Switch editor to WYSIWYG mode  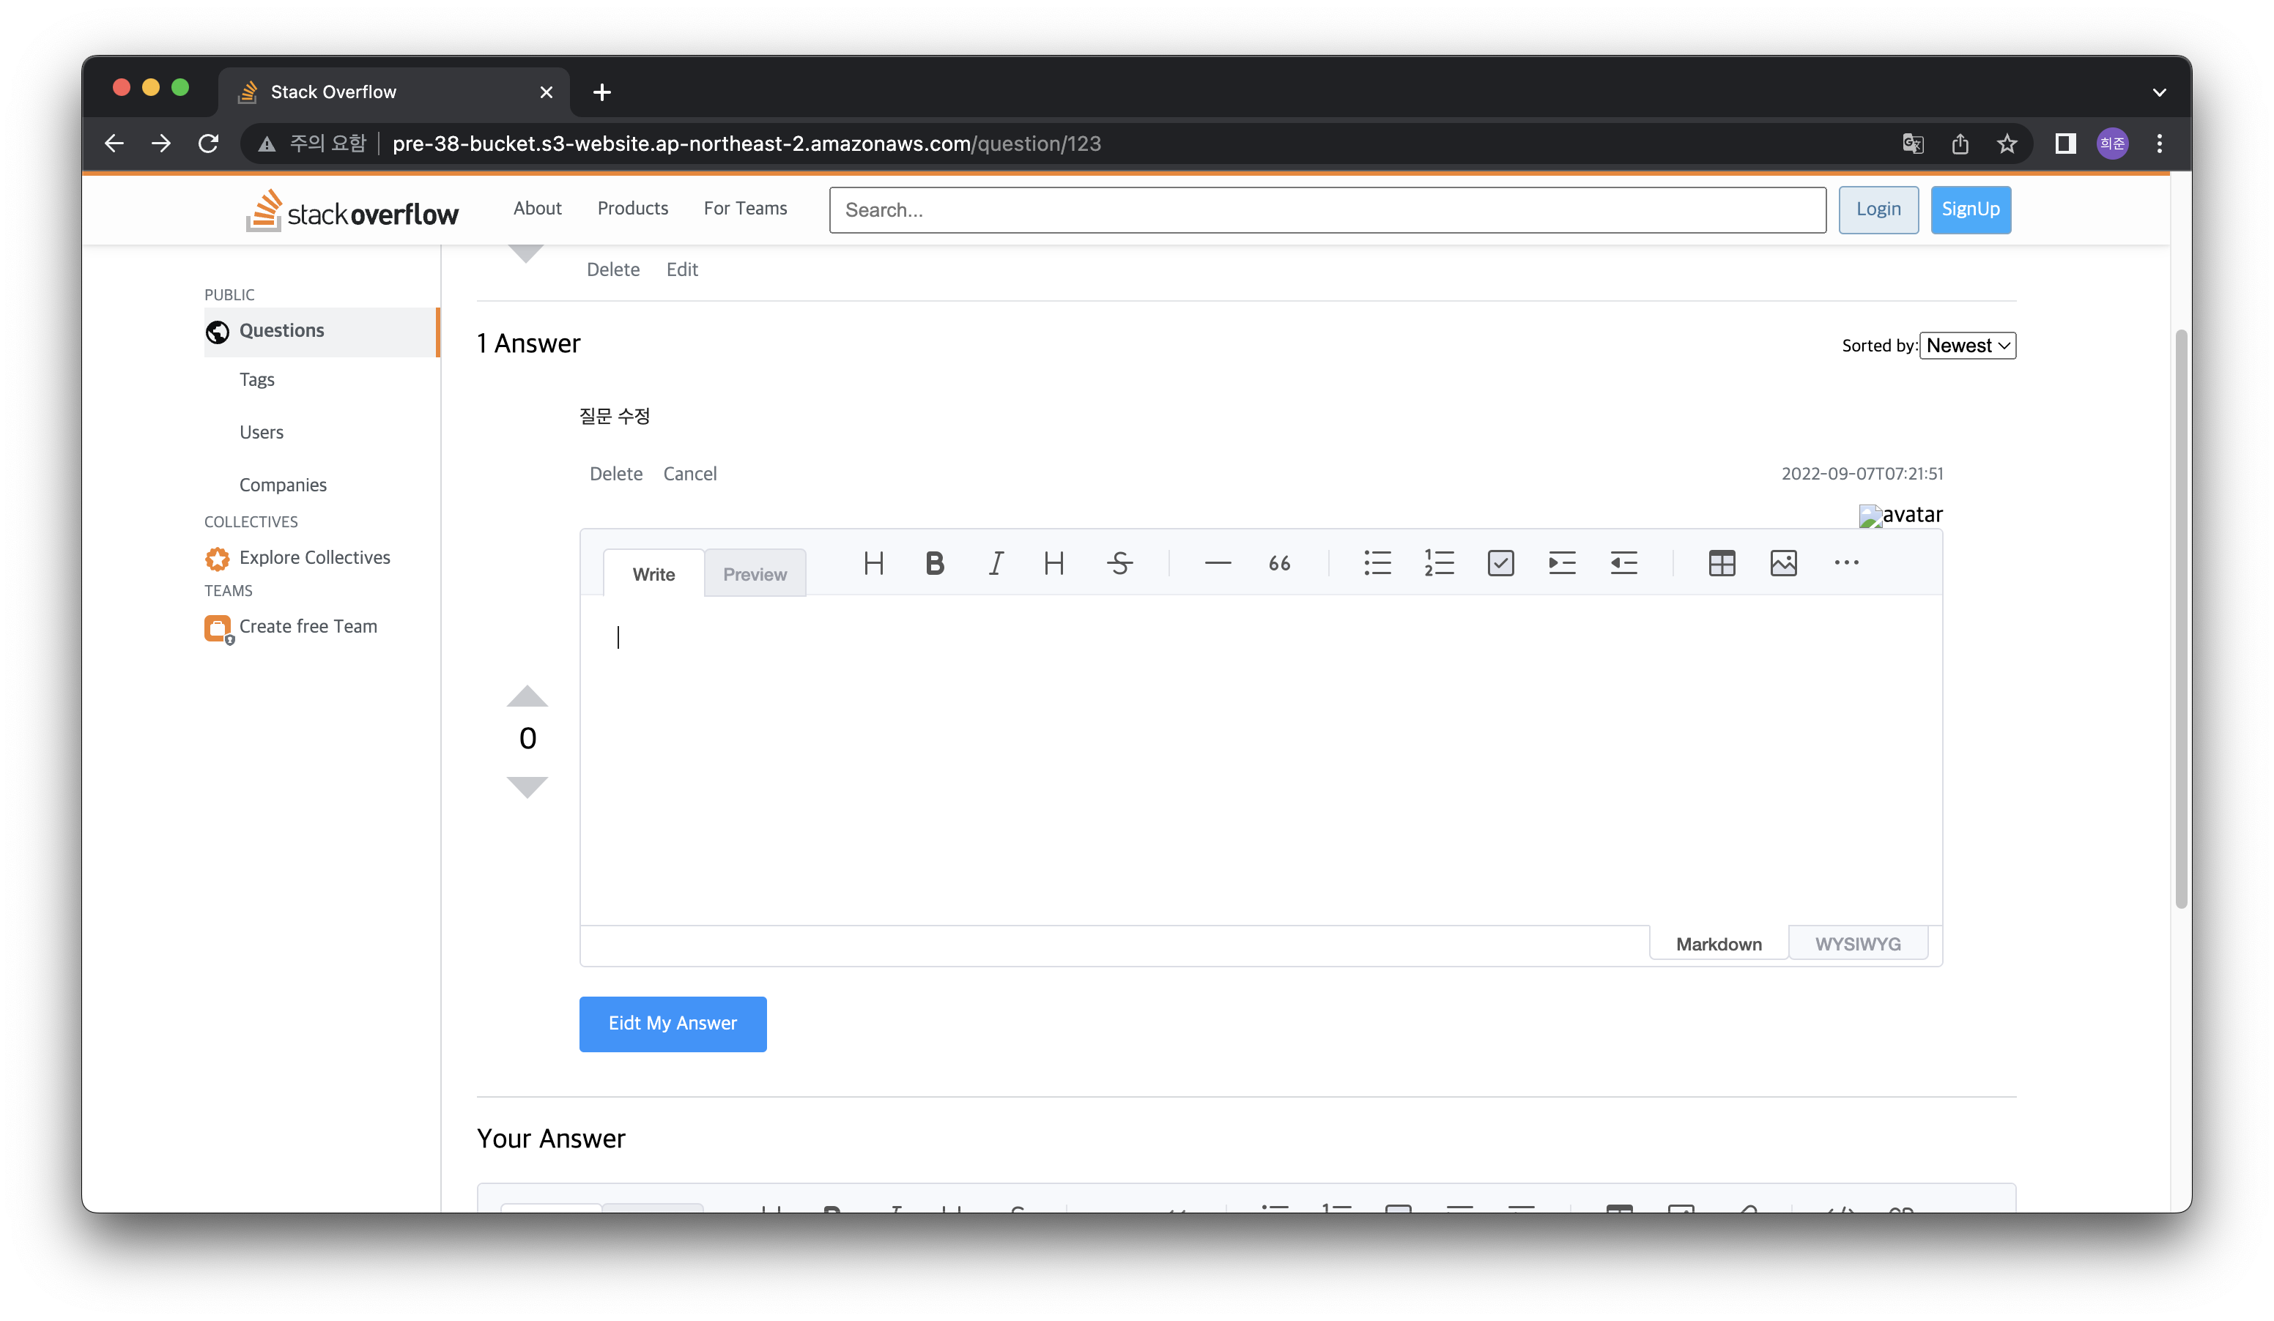pyautogui.click(x=1857, y=944)
